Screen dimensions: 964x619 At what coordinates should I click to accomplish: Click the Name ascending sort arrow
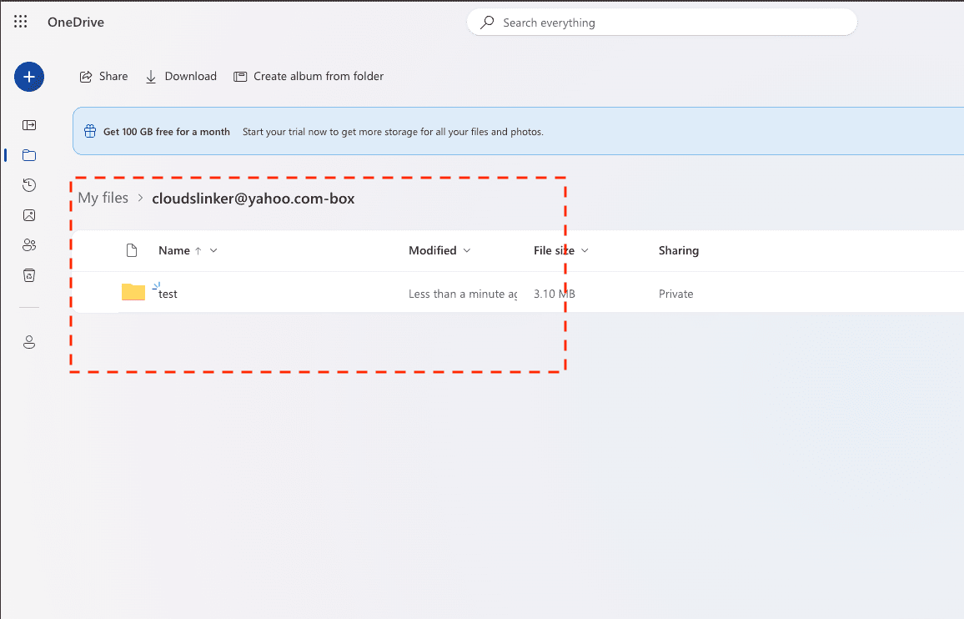point(198,250)
